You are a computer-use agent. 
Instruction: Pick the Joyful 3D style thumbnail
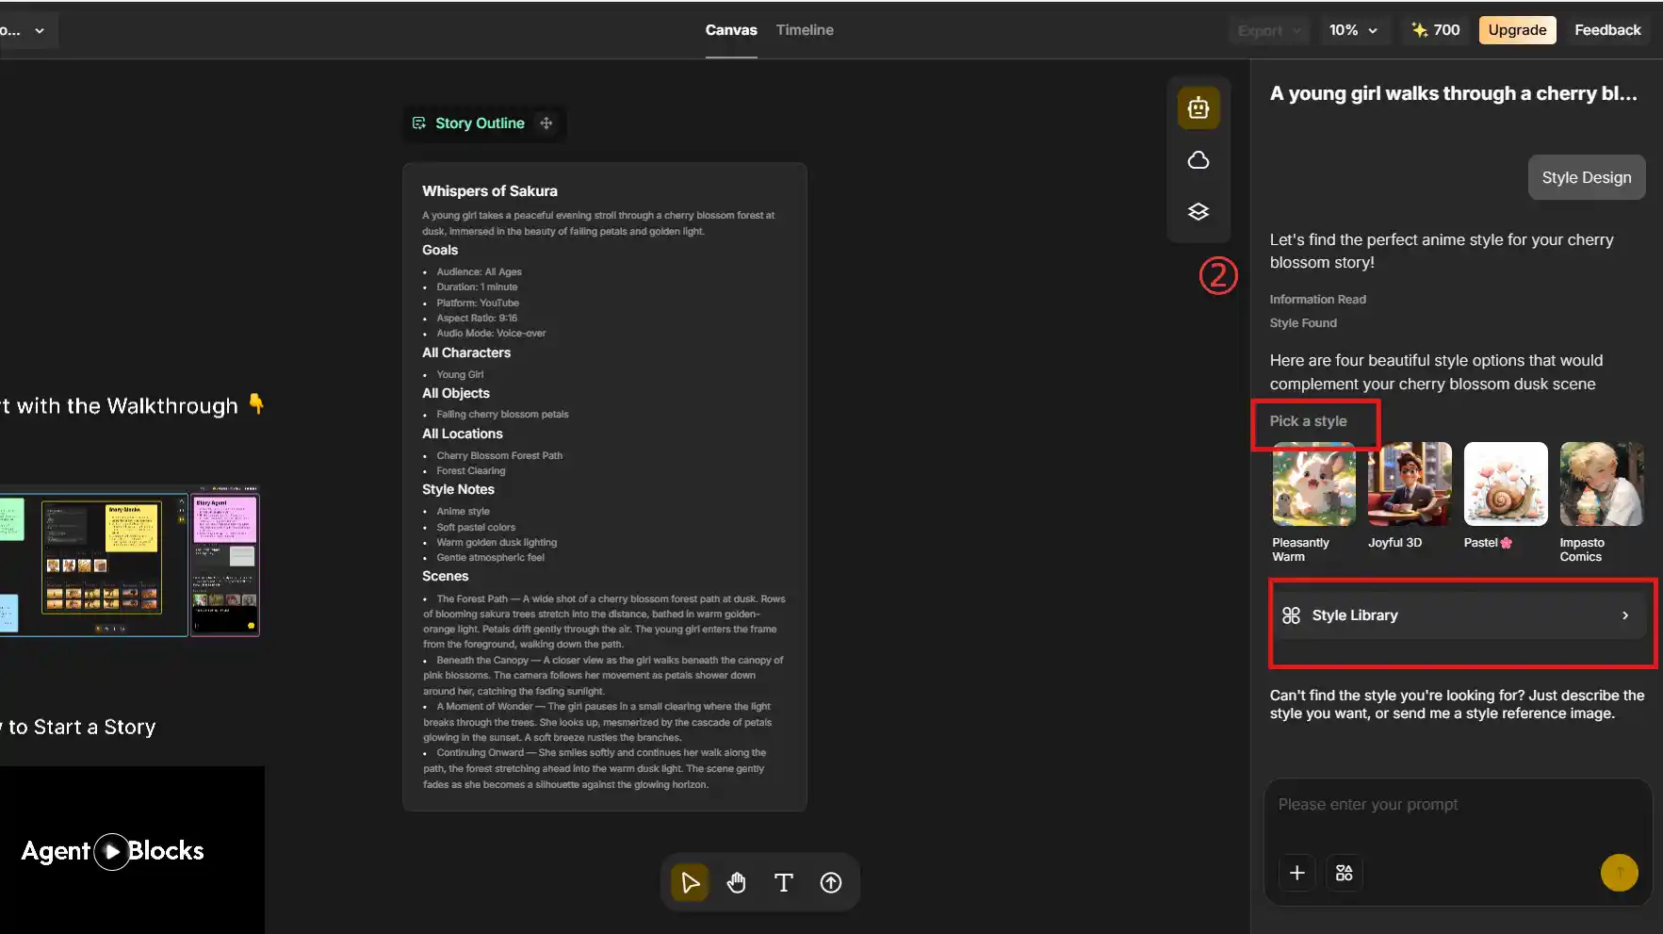tap(1410, 483)
